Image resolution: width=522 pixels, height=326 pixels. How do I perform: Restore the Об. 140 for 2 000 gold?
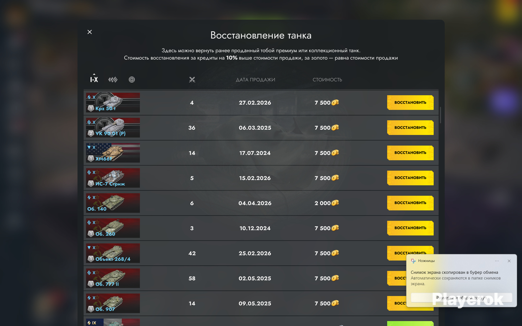pos(410,203)
